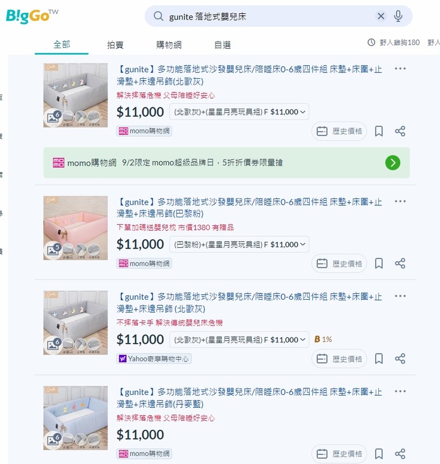Open the Yahoo 北歐灰 product thumbnail

click(x=76, y=322)
